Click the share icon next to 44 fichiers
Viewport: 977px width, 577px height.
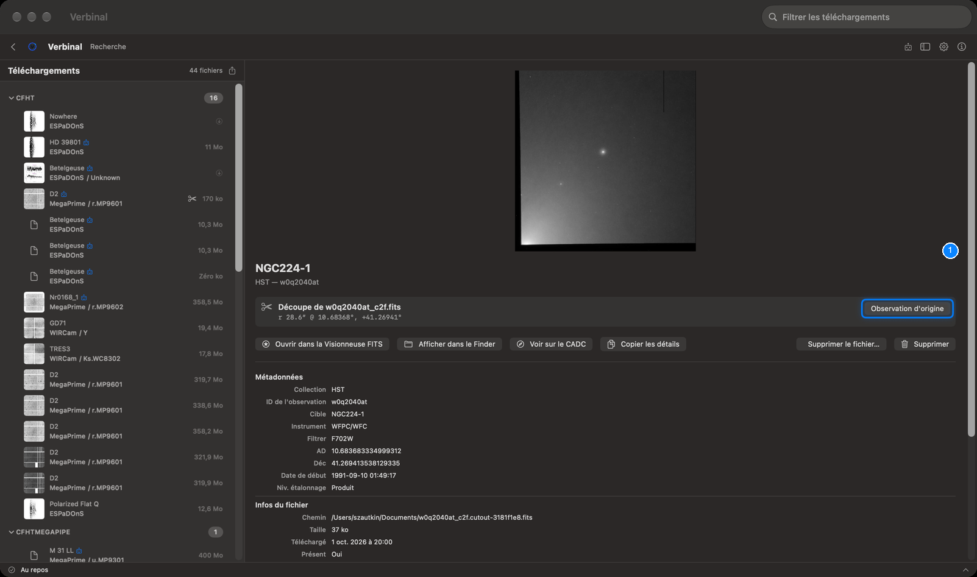pyautogui.click(x=232, y=71)
